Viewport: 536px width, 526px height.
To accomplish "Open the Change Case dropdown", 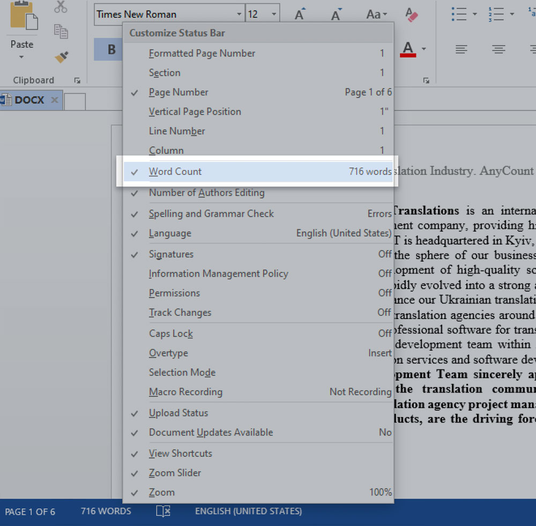I will 376,14.
